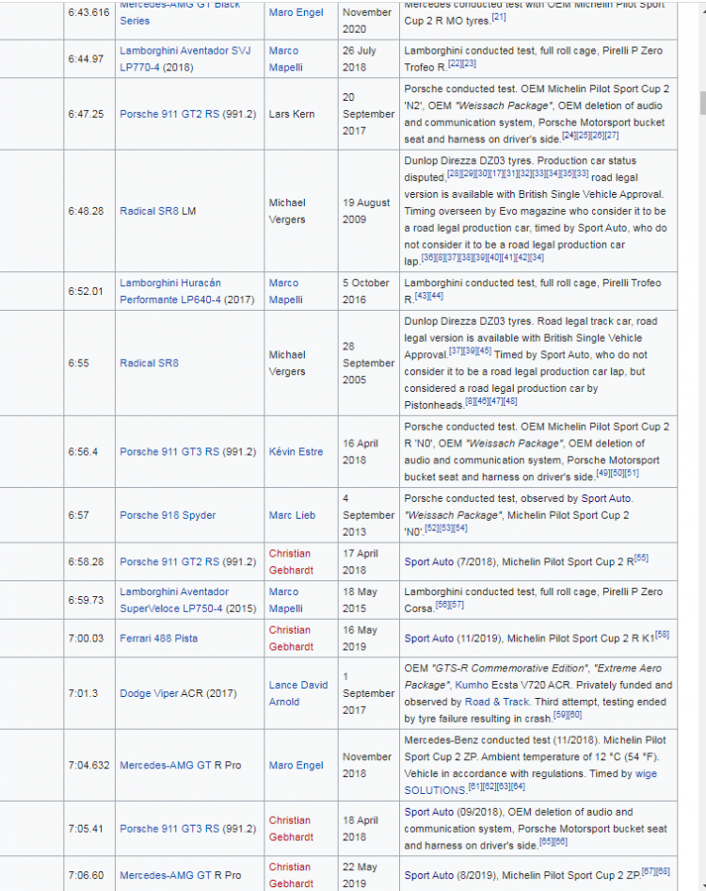Click Christian Gebhardt in the 7:05.41 row
Viewport: 706px width, 891px height.
pyautogui.click(x=291, y=829)
